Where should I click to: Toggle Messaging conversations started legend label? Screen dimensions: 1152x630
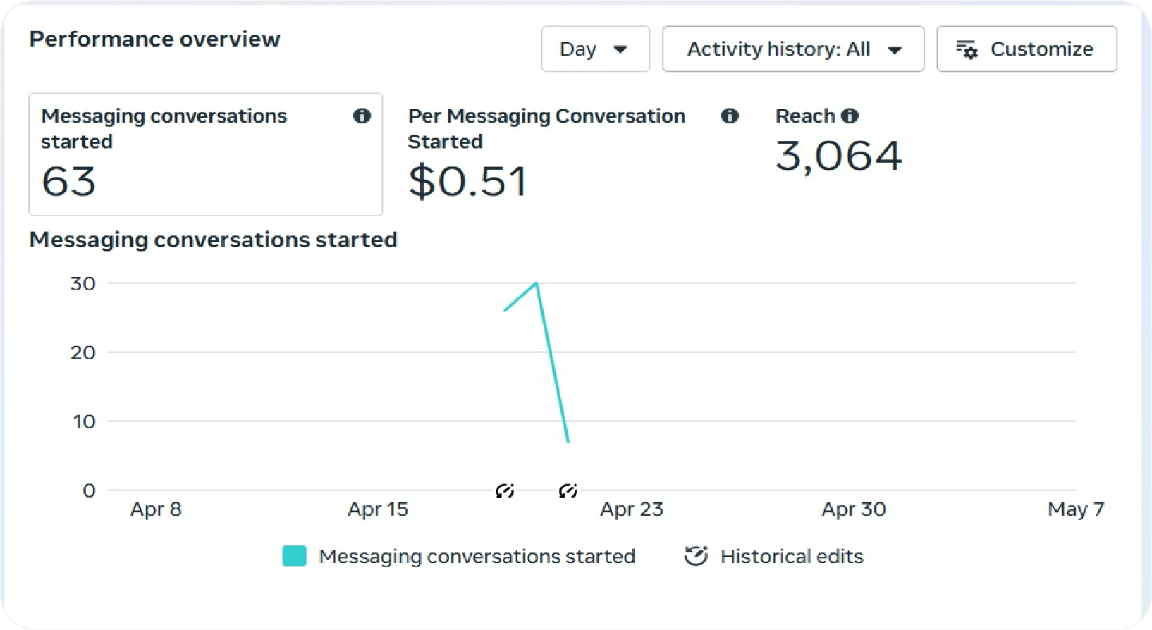point(477,556)
